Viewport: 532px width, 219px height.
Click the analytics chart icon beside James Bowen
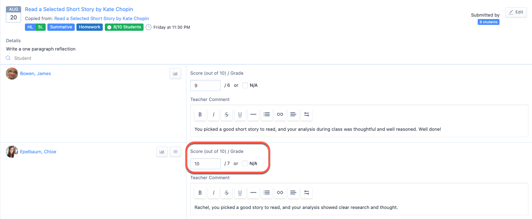click(x=175, y=73)
